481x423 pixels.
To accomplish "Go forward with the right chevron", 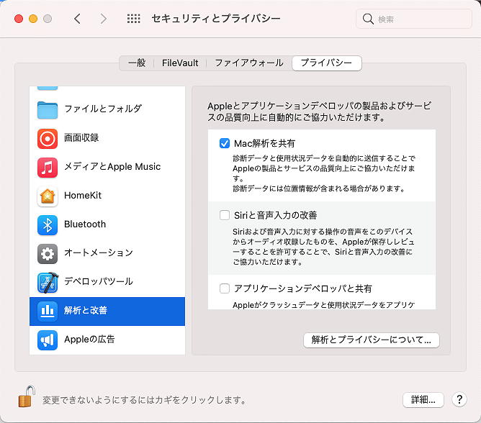I will [x=104, y=19].
